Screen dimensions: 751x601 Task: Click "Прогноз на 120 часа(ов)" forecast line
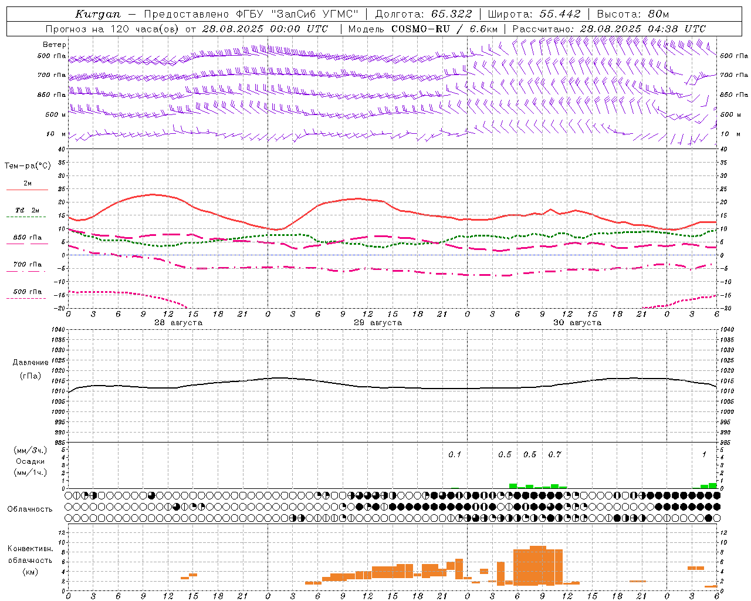pyautogui.click(x=113, y=29)
